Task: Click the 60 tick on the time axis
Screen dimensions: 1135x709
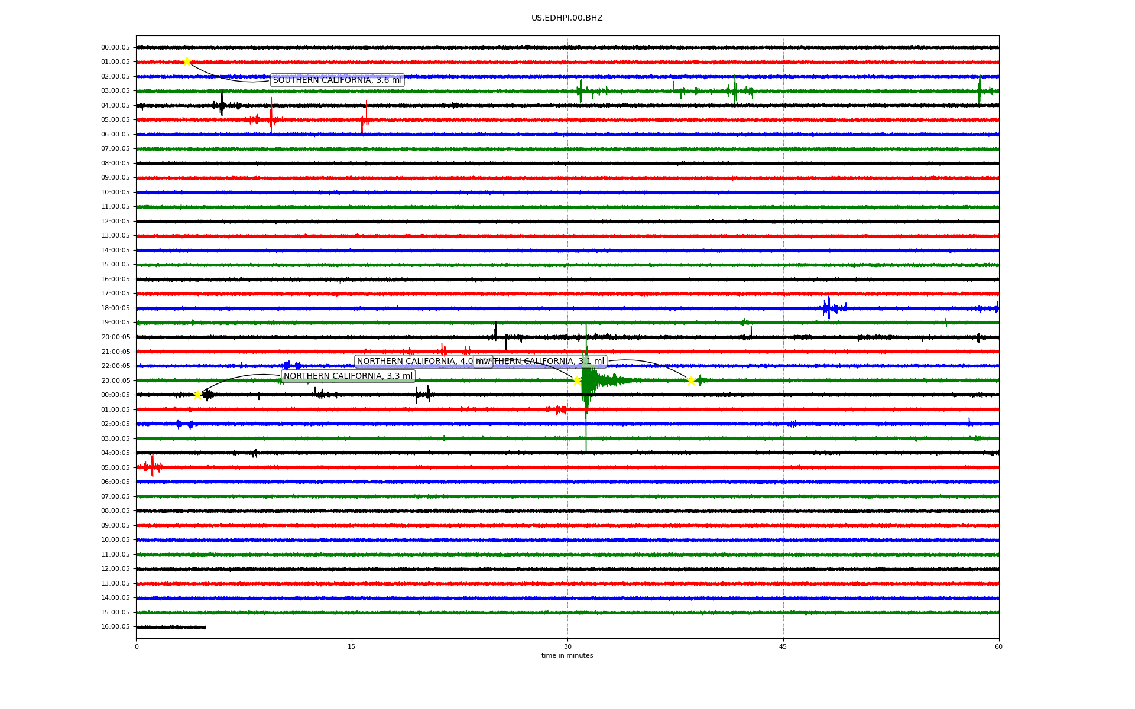Action: (998, 646)
